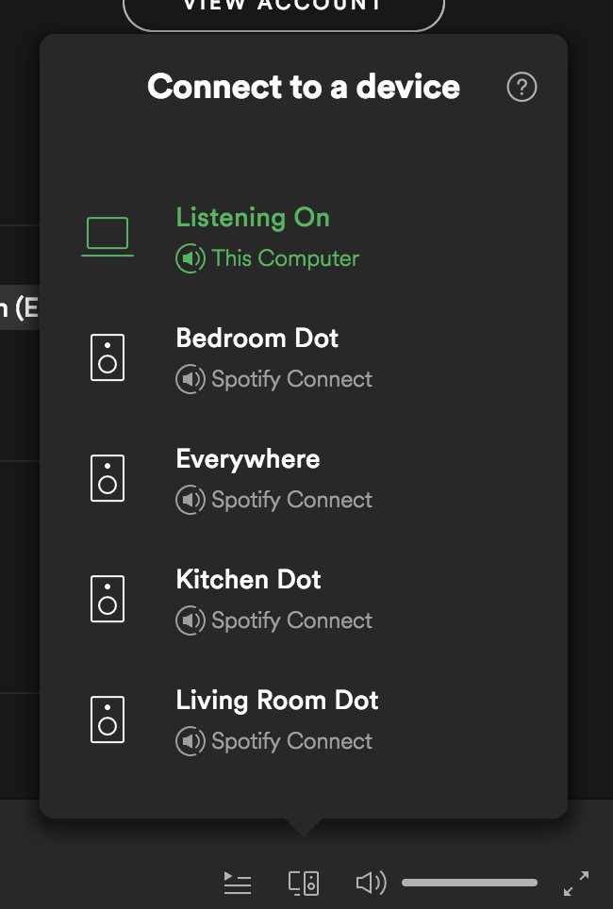This screenshot has width=613, height=909.
Task: Click the Listening On heading
Action: (253, 218)
